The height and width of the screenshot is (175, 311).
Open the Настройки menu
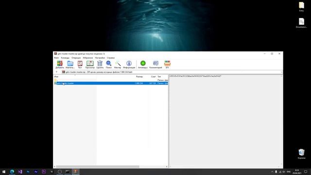[x=100, y=58]
